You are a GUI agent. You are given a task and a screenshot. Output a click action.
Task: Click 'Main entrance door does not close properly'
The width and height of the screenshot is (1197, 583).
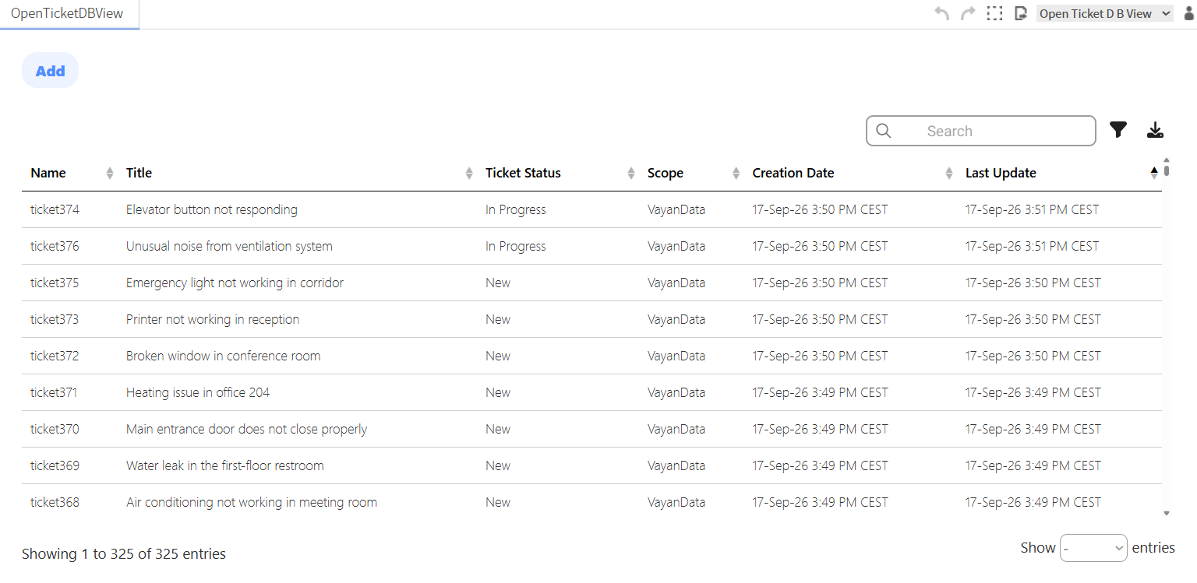point(246,429)
